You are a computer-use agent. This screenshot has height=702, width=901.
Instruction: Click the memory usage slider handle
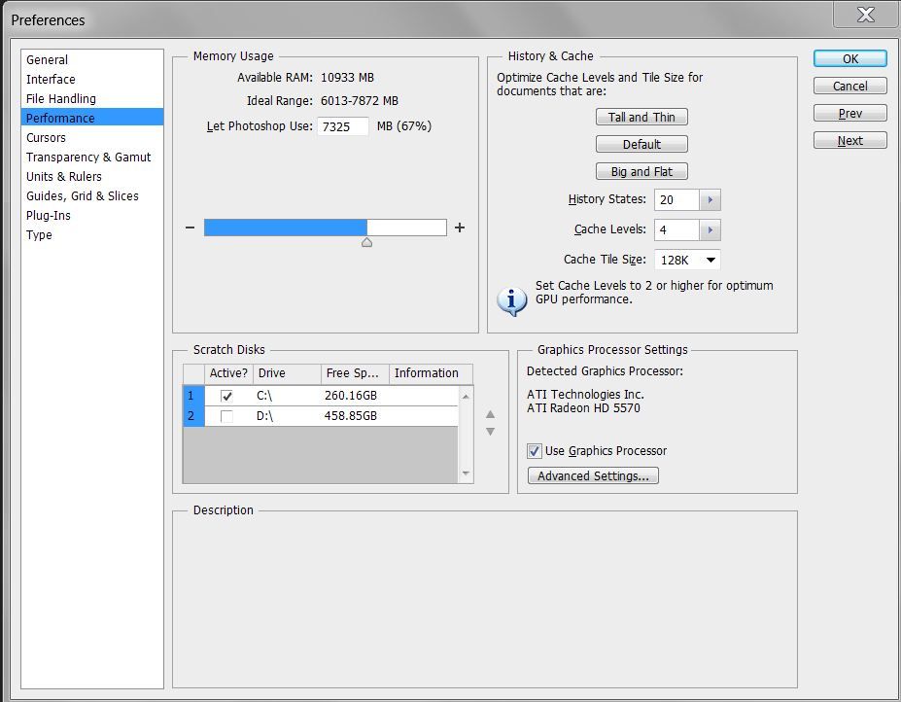(366, 242)
